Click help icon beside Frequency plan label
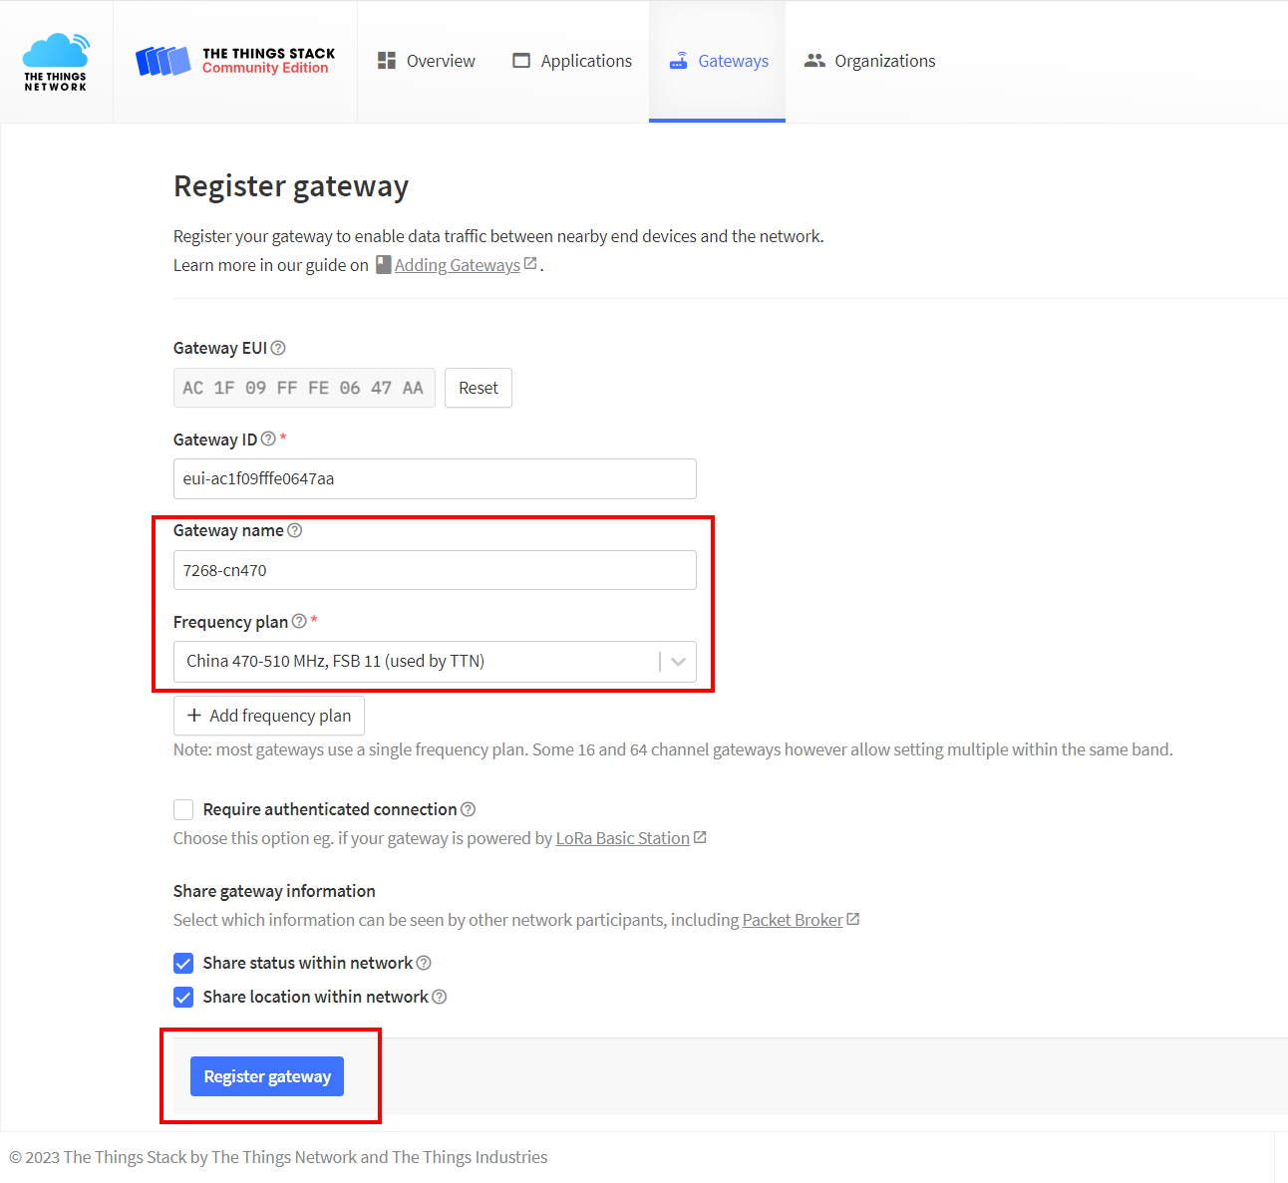 [x=299, y=621]
